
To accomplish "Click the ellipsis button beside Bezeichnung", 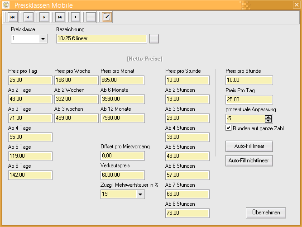I will (x=154, y=39).
